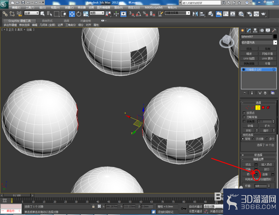Redo the last action
279x215 pixels.
click(x=36, y=3)
